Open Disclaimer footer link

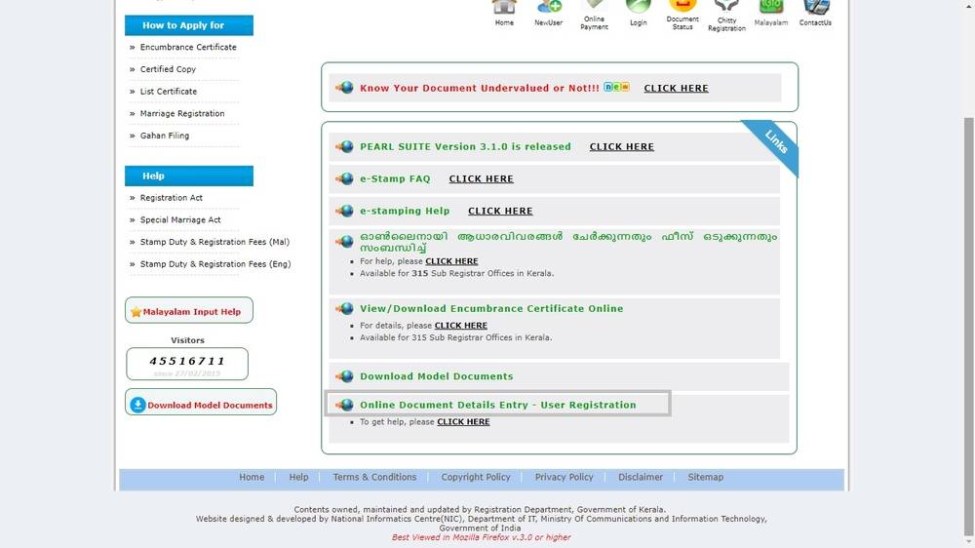[x=641, y=477]
